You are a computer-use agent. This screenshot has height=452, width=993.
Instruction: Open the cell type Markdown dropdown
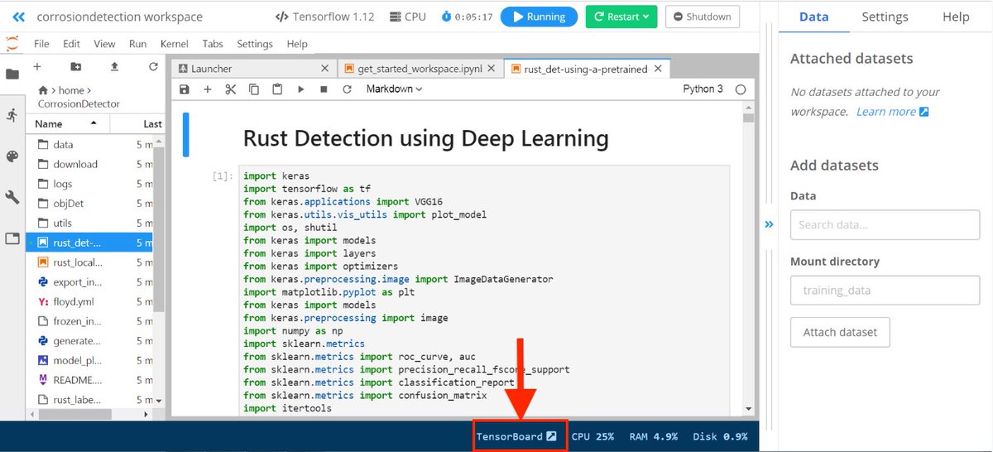394,89
